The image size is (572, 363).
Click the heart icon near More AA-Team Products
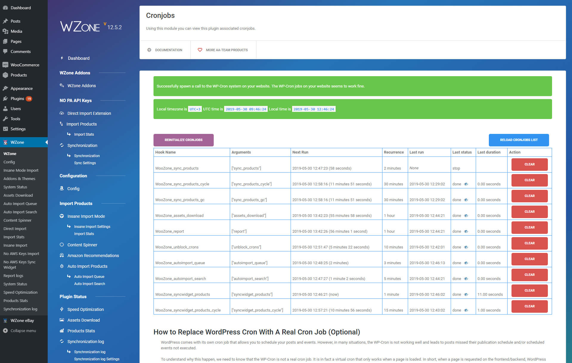(x=200, y=50)
